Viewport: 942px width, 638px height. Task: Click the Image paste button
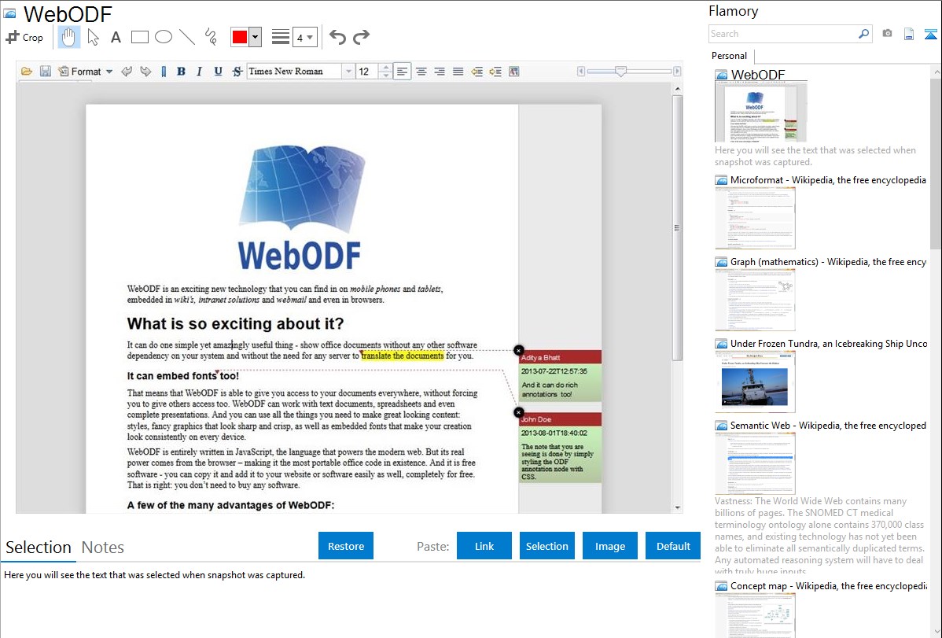[610, 546]
